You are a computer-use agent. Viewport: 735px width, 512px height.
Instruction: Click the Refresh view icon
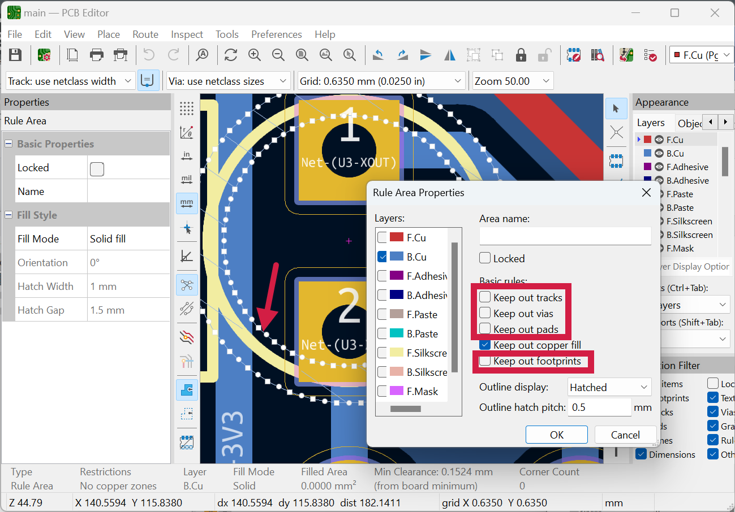pos(230,55)
